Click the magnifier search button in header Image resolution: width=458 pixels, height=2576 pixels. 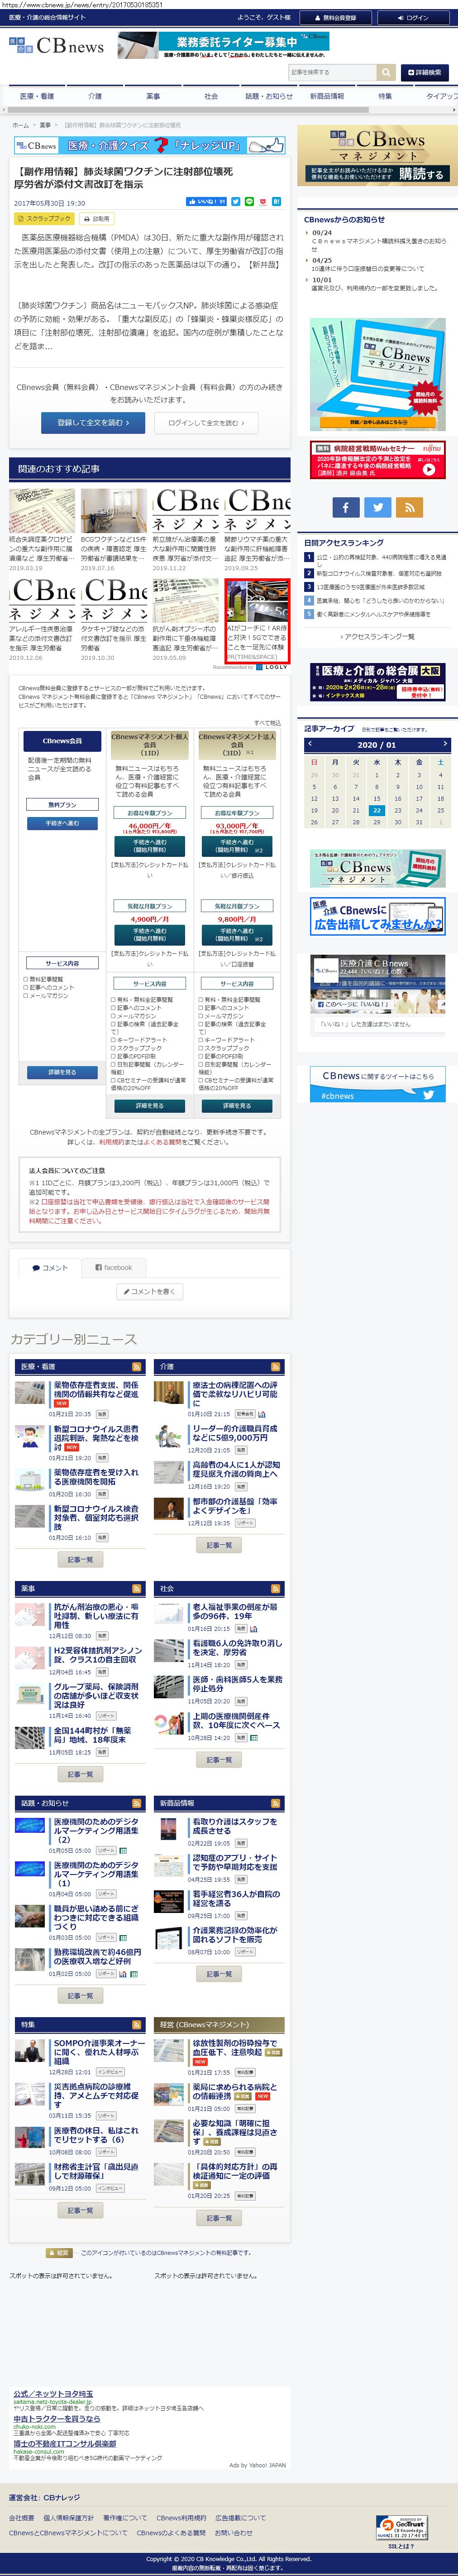coord(386,72)
